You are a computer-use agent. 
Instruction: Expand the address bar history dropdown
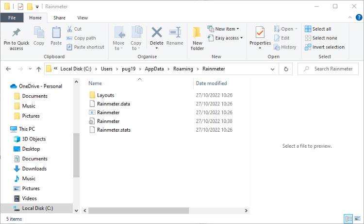pyautogui.click(x=273, y=69)
